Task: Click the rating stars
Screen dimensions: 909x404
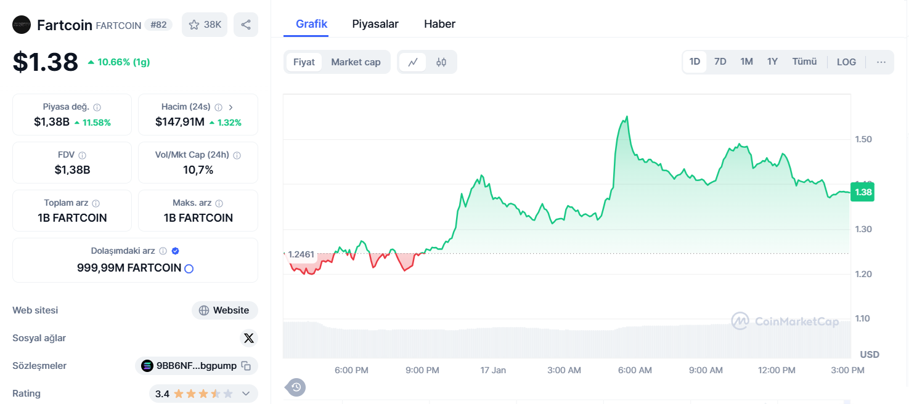Action: point(203,394)
